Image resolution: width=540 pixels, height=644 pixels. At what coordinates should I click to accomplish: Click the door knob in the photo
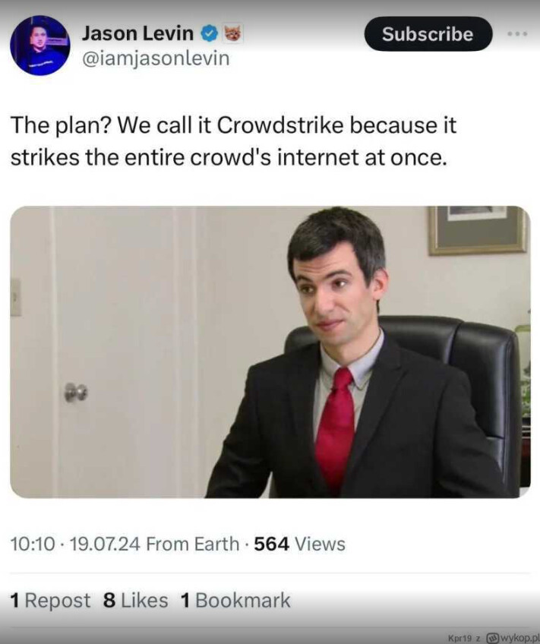pyautogui.click(x=76, y=392)
